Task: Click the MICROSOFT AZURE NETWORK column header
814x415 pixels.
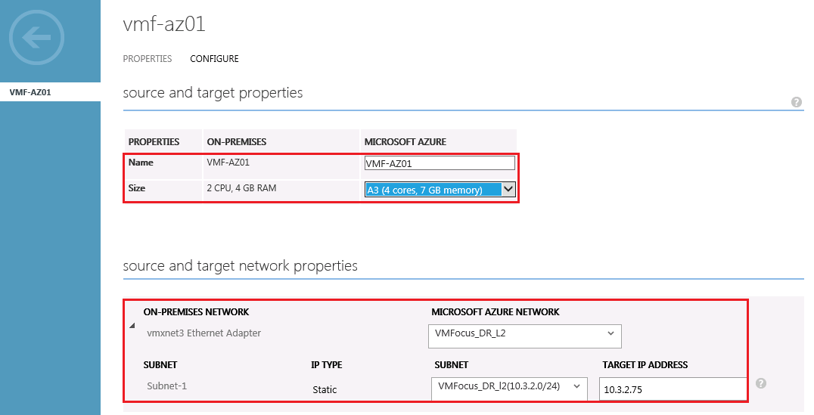Action: [496, 312]
